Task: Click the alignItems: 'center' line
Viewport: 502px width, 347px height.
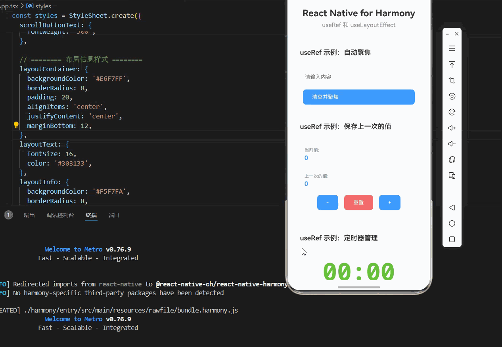Action: (67, 107)
